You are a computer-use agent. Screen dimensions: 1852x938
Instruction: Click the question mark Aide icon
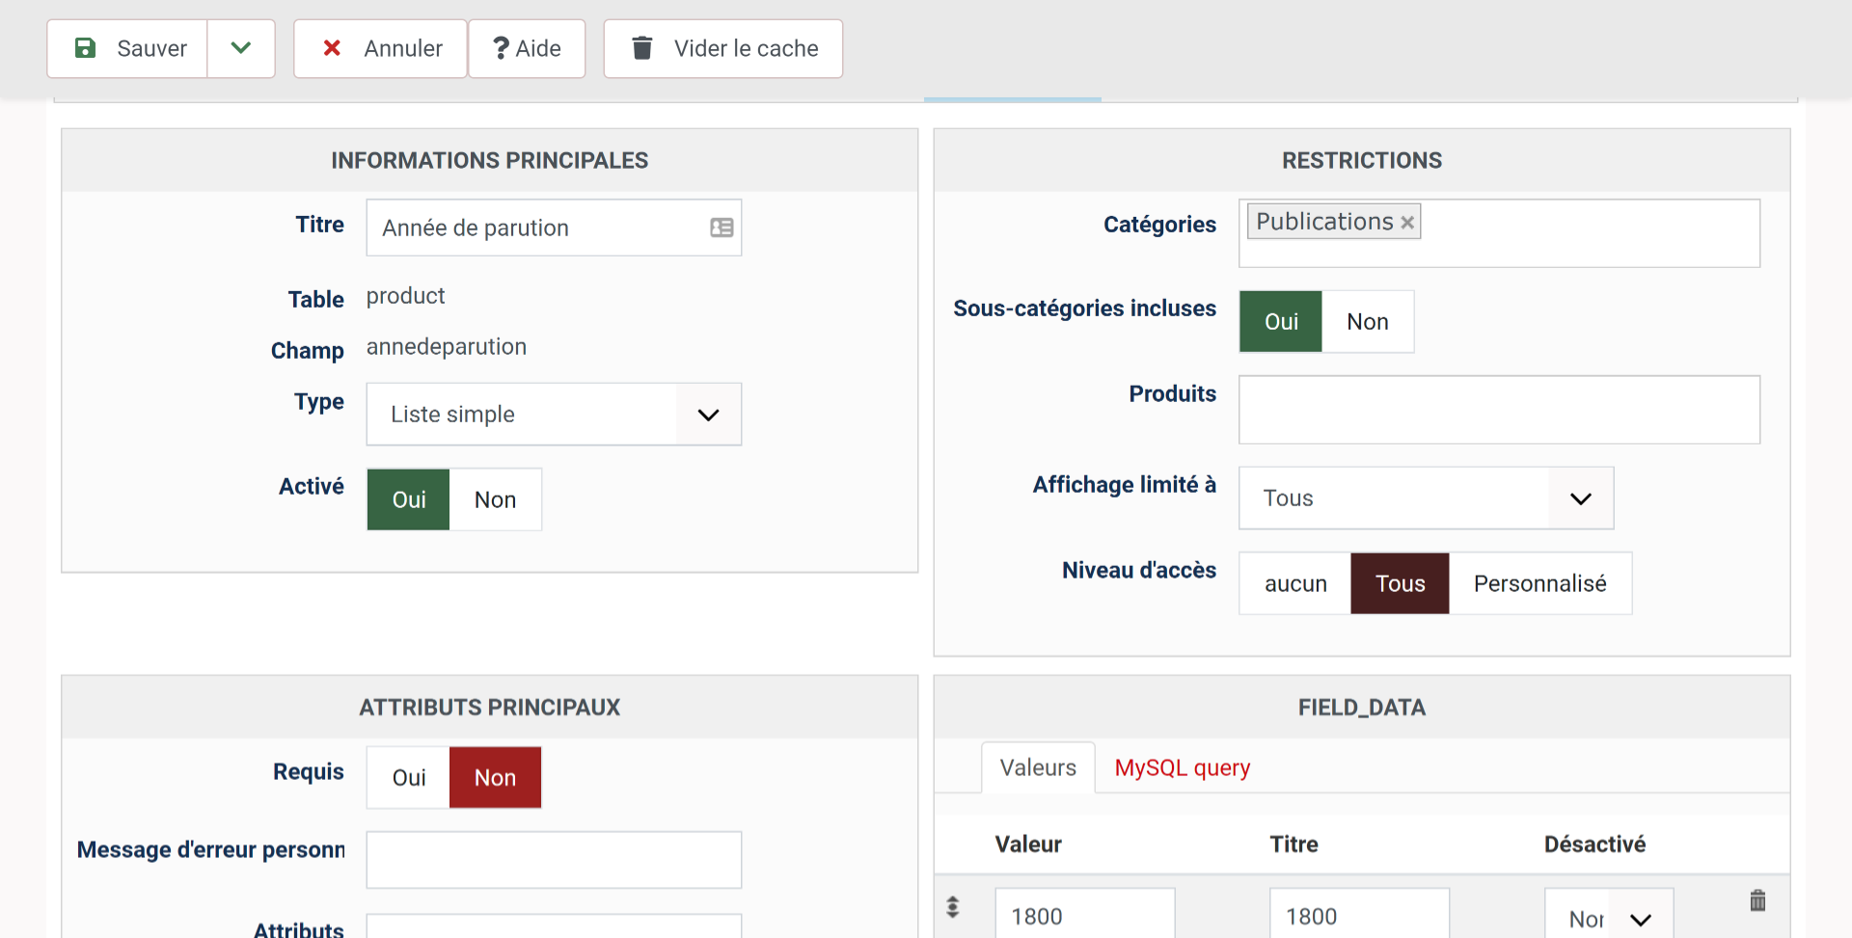(x=501, y=48)
